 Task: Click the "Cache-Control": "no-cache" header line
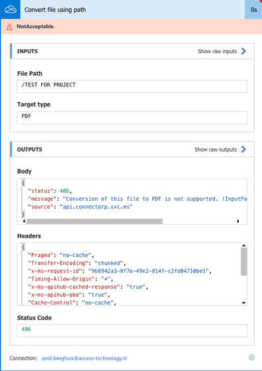[72, 303]
